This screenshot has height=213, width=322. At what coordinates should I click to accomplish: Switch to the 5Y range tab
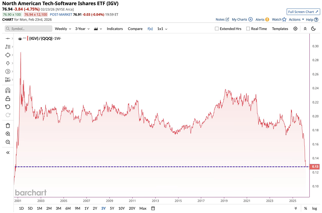[x=112, y=208]
